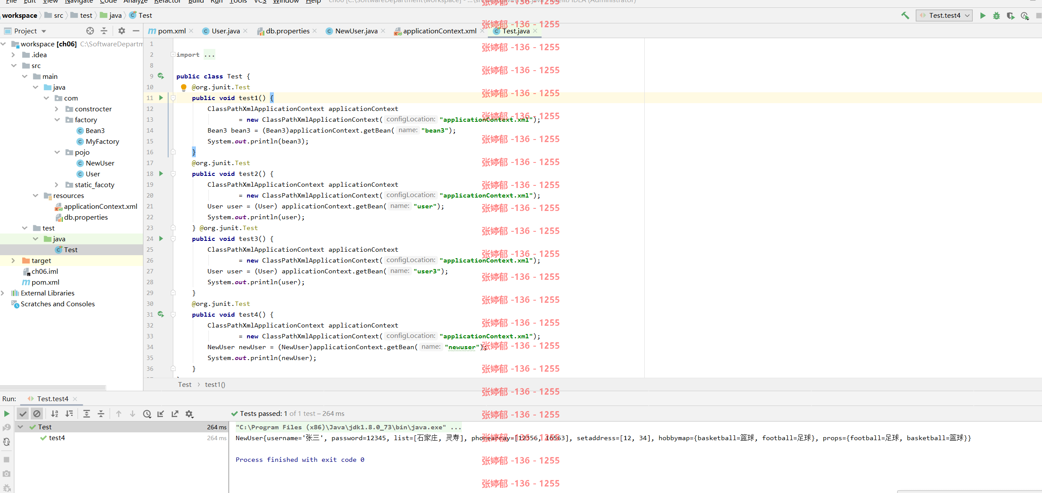Open the Window menu
The image size is (1042, 493).
[286, 1]
